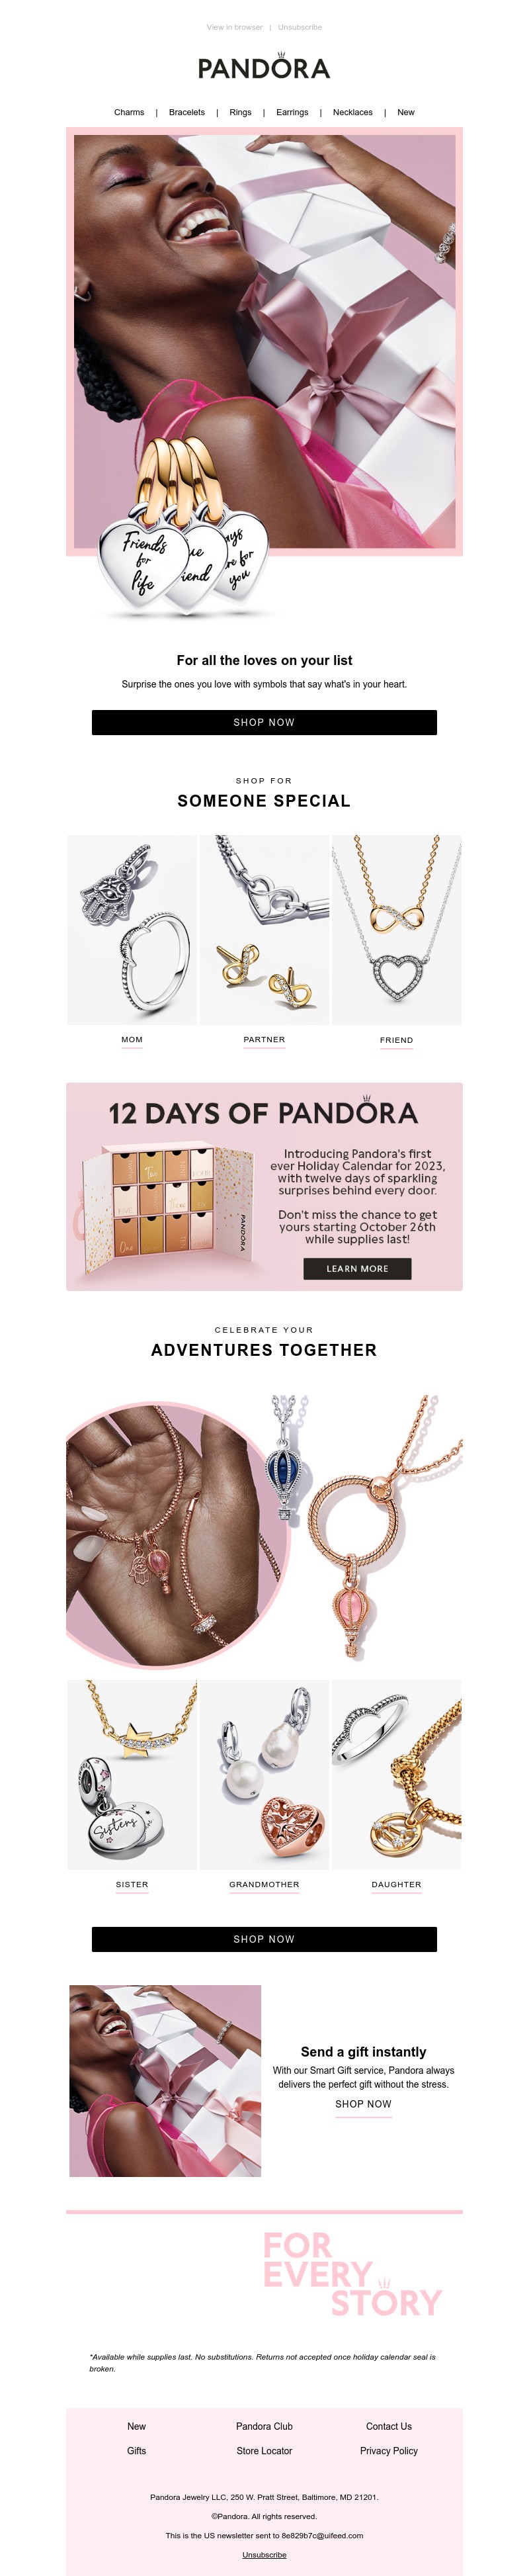Select the Grandmother label link
Image resolution: width=529 pixels, height=2576 pixels.
[264, 1885]
